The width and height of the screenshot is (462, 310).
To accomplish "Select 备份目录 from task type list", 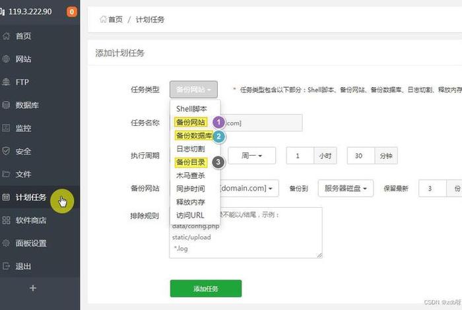I will (x=191, y=162).
